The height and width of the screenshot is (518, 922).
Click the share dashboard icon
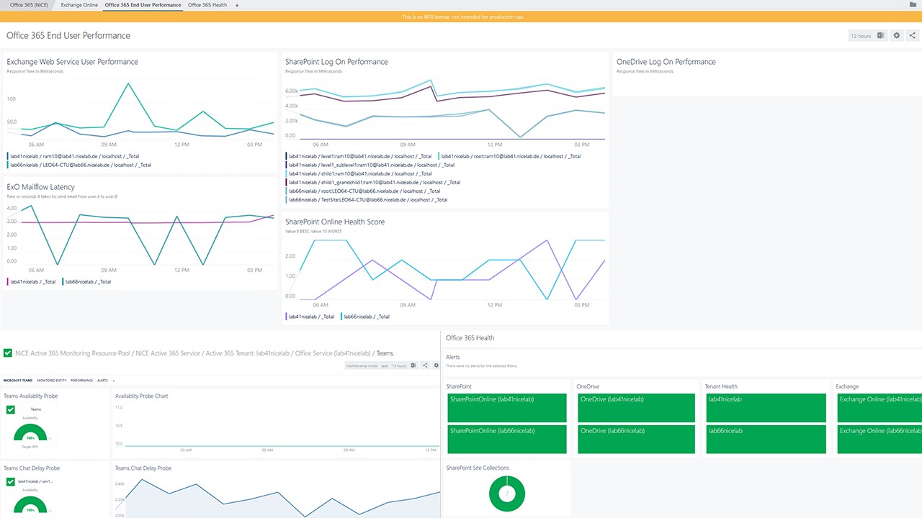pos(912,35)
